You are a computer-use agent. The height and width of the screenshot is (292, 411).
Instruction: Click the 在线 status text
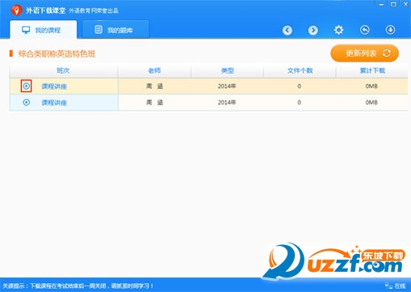pyautogui.click(x=400, y=286)
